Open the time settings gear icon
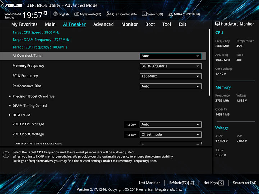The width and height of the screenshot is (259, 194). [45, 13]
